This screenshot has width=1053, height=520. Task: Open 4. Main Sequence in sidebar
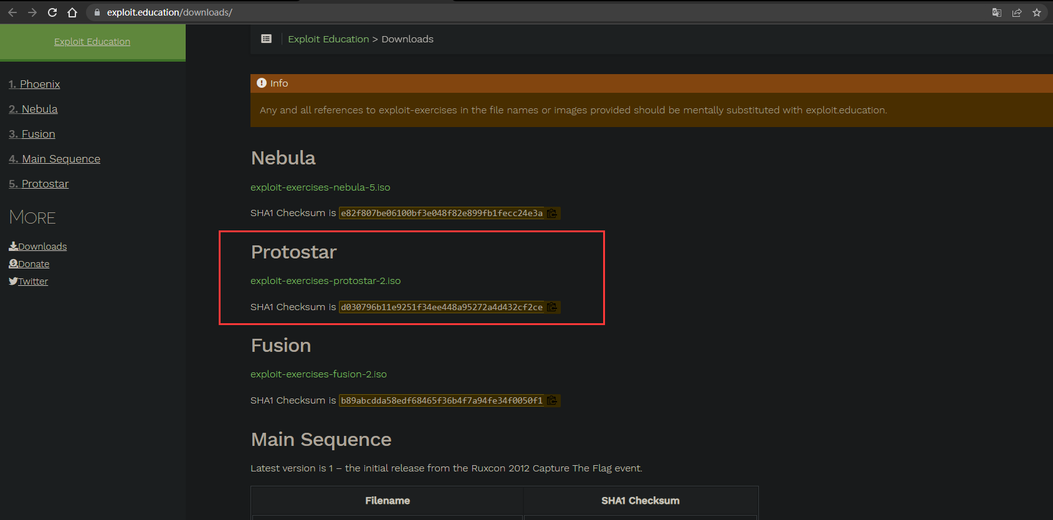[x=54, y=159]
